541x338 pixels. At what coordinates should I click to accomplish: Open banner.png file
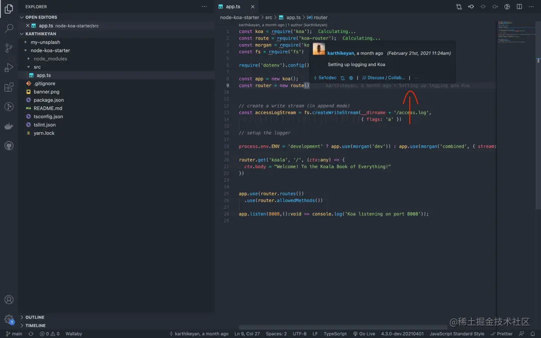(46, 92)
